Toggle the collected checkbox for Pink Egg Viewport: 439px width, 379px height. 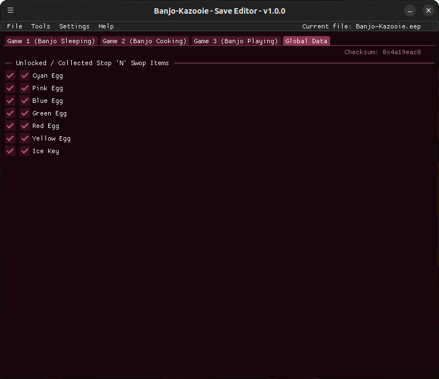tap(25, 88)
